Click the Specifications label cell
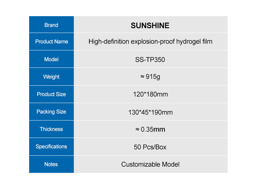The image size is (259, 189). point(51,147)
